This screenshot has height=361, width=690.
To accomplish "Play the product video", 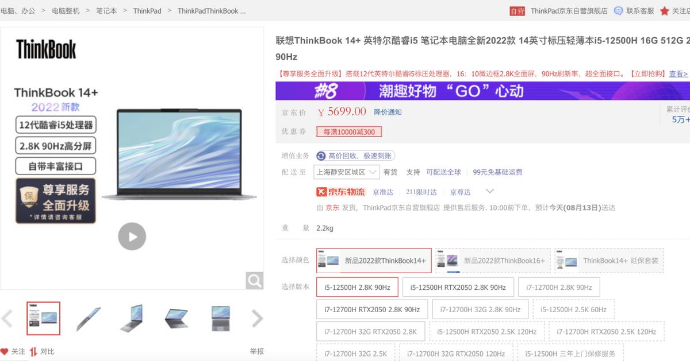I will 132,236.
